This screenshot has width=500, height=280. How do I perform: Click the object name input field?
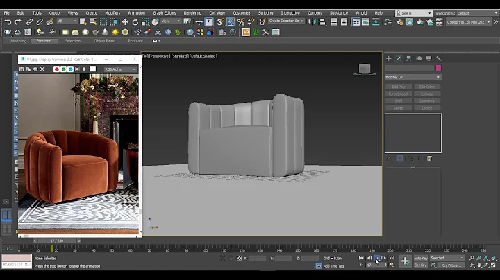409,68
